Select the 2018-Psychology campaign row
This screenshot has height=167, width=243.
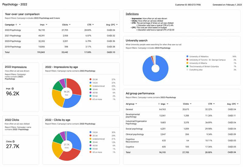tap(13, 47)
